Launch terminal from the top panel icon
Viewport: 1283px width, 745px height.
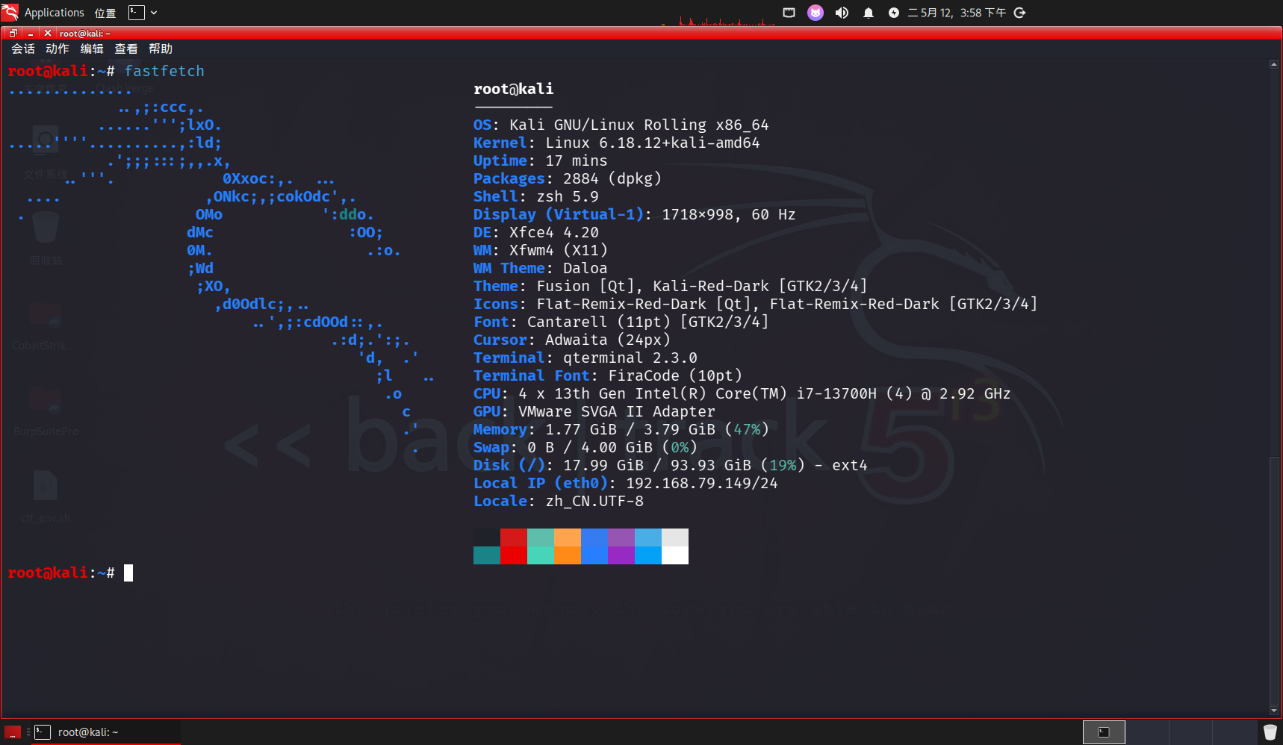136,13
